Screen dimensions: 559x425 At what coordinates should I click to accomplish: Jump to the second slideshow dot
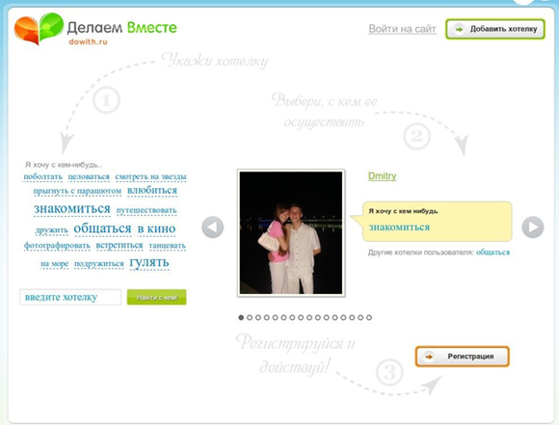click(250, 317)
